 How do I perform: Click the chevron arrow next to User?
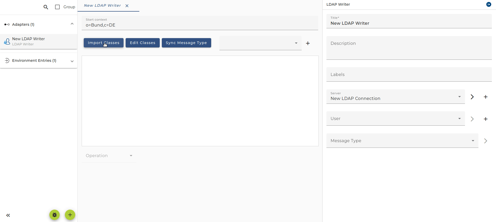pyautogui.click(x=472, y=119)
